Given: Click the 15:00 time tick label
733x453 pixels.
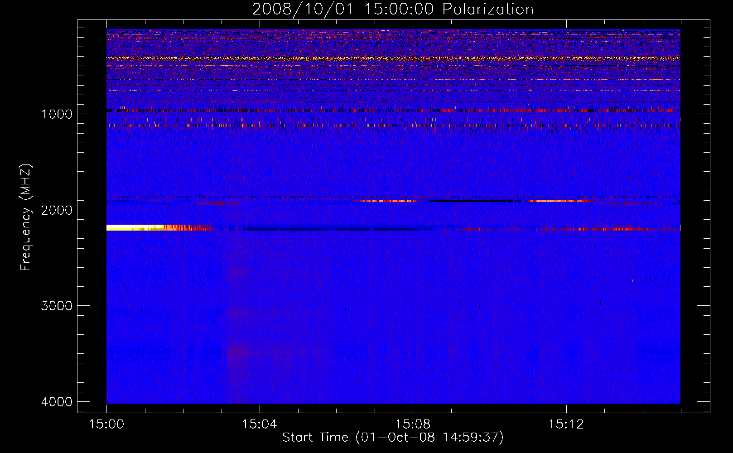Looking at the screenshot, I should click(x=106, y=424).
